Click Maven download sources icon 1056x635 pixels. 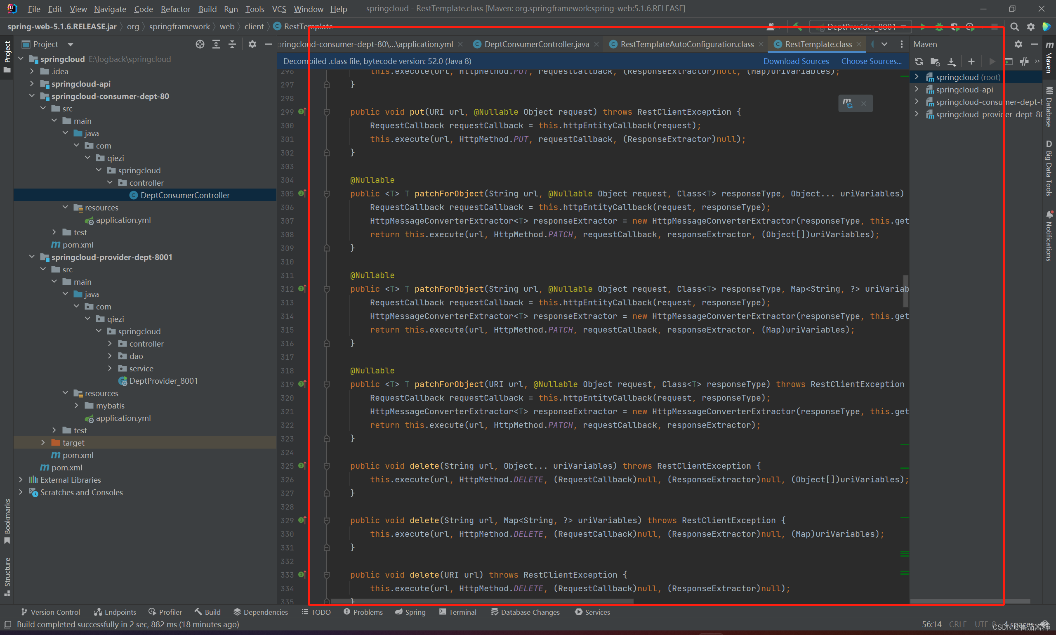(951, 61)
